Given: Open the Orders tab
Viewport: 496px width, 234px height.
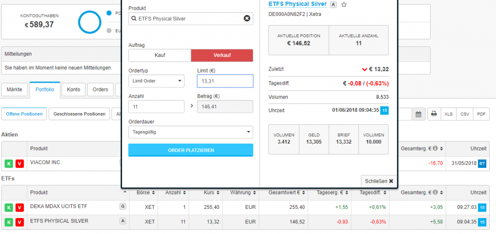Looking at the screenshot, I should click(100, 89).
